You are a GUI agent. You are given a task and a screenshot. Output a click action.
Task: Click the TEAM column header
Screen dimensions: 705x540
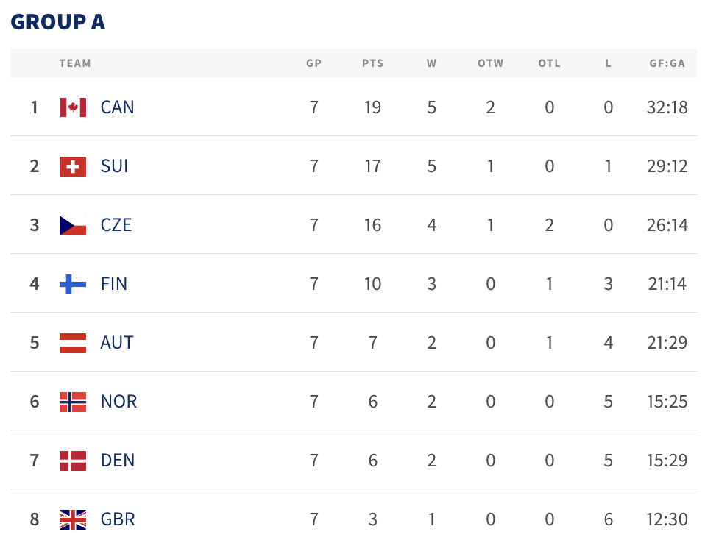coord(75,63)
